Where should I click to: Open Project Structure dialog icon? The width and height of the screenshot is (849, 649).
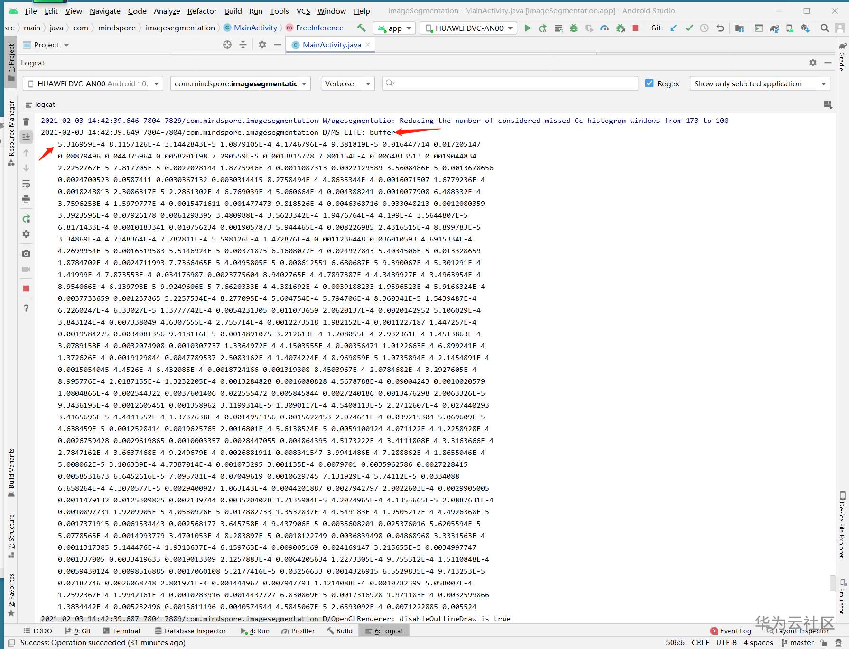point(739,28)
